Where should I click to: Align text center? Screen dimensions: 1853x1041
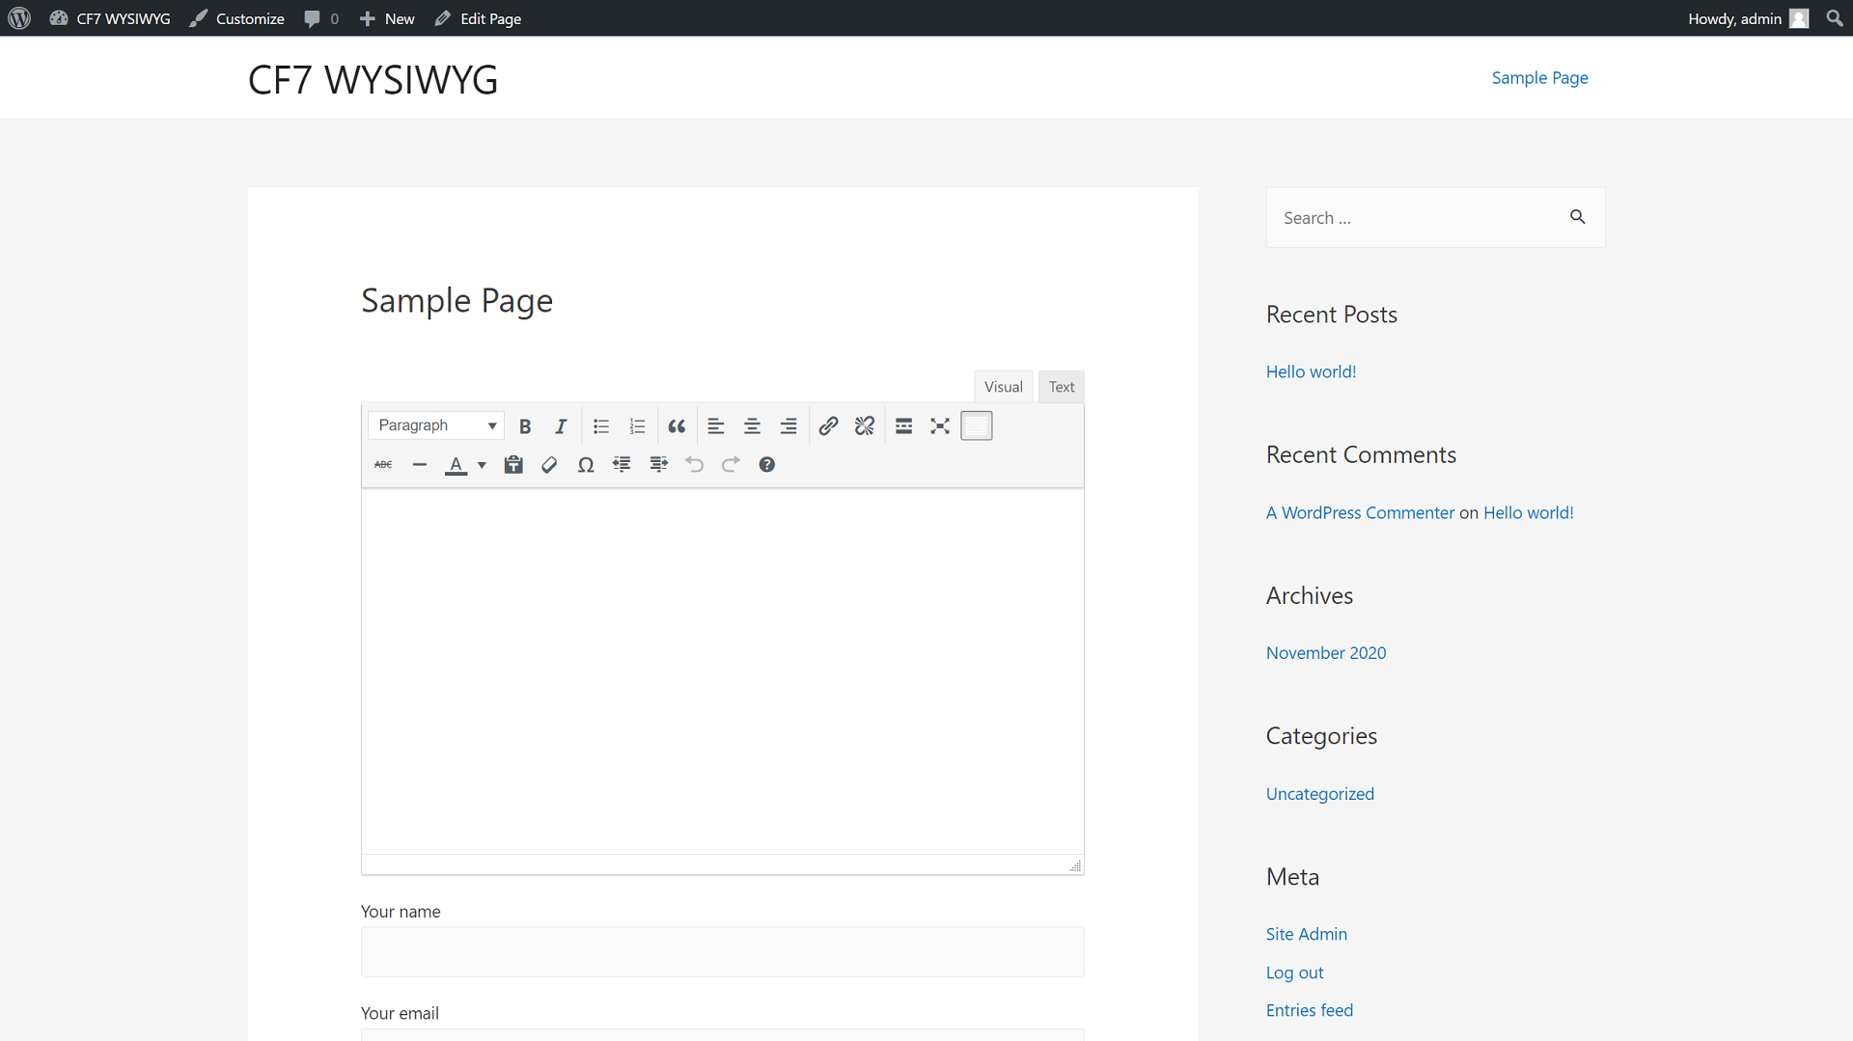point(752,425)
